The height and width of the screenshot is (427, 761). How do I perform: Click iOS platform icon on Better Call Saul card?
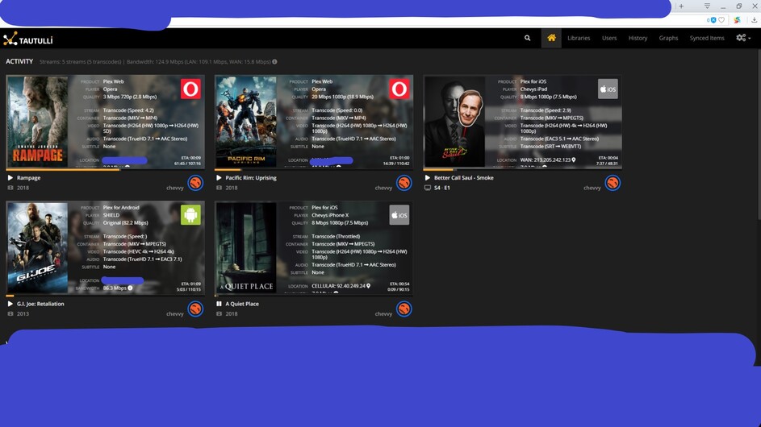coord(608,89)
